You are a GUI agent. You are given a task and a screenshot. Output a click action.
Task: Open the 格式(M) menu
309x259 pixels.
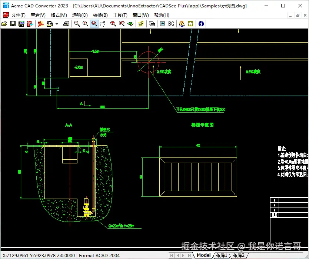pos(59,15)
